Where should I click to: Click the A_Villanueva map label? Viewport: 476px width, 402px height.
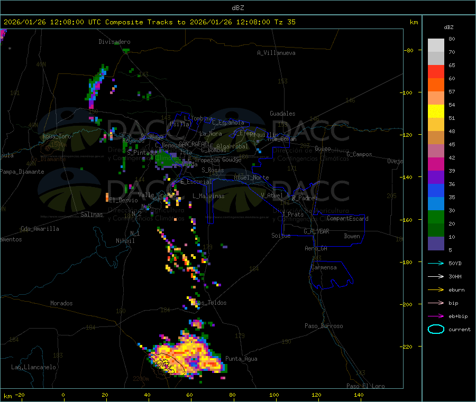(276, 53)
